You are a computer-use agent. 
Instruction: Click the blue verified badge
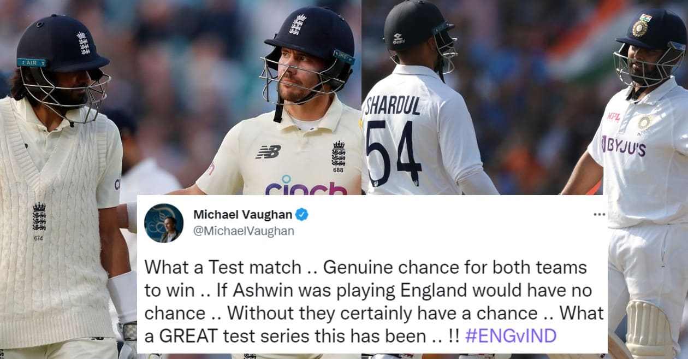coord(302,214)
